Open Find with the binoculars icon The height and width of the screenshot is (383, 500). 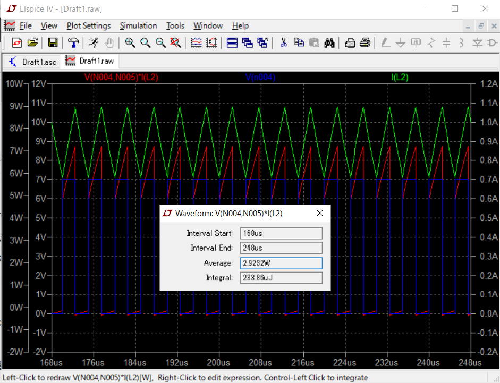329,42
